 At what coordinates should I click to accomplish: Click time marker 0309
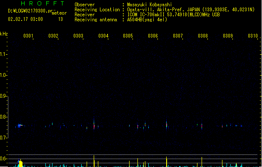(228, 36)
